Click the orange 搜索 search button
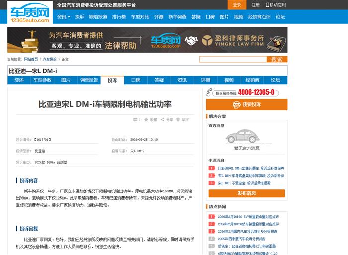This screenshot has height=255, width=348. (x=277, y=59)
